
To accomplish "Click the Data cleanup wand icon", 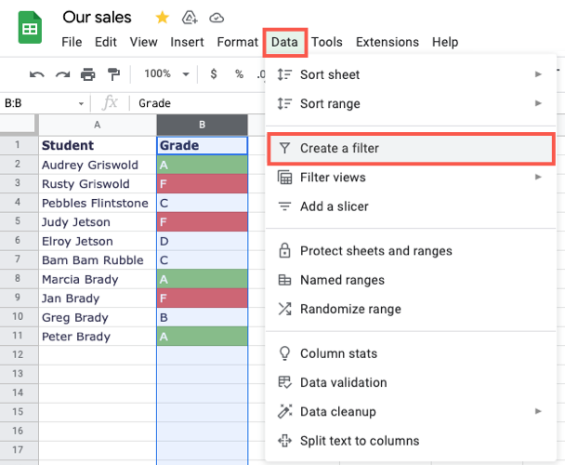I will 284,411.
